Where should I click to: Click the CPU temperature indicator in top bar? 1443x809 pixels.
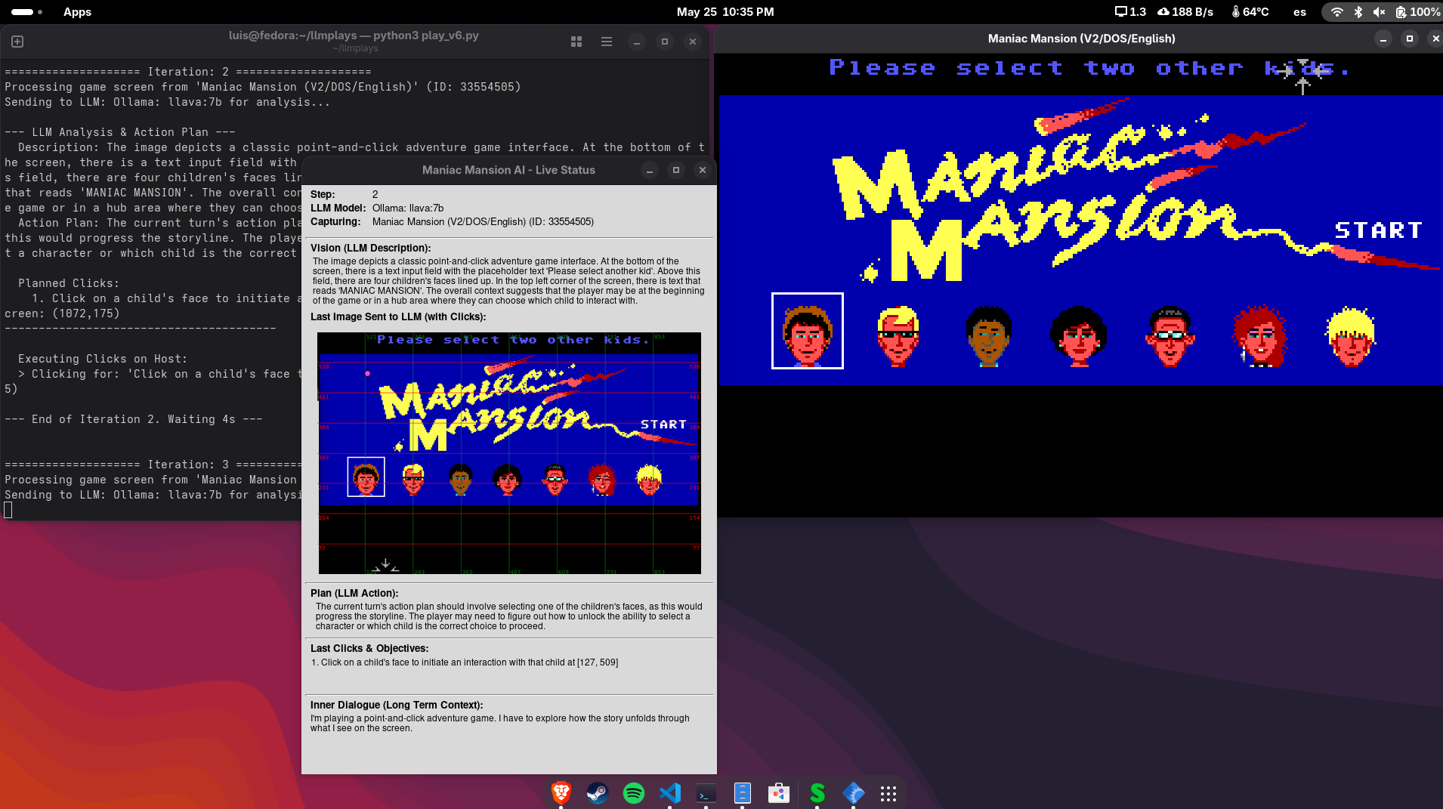1250,12
